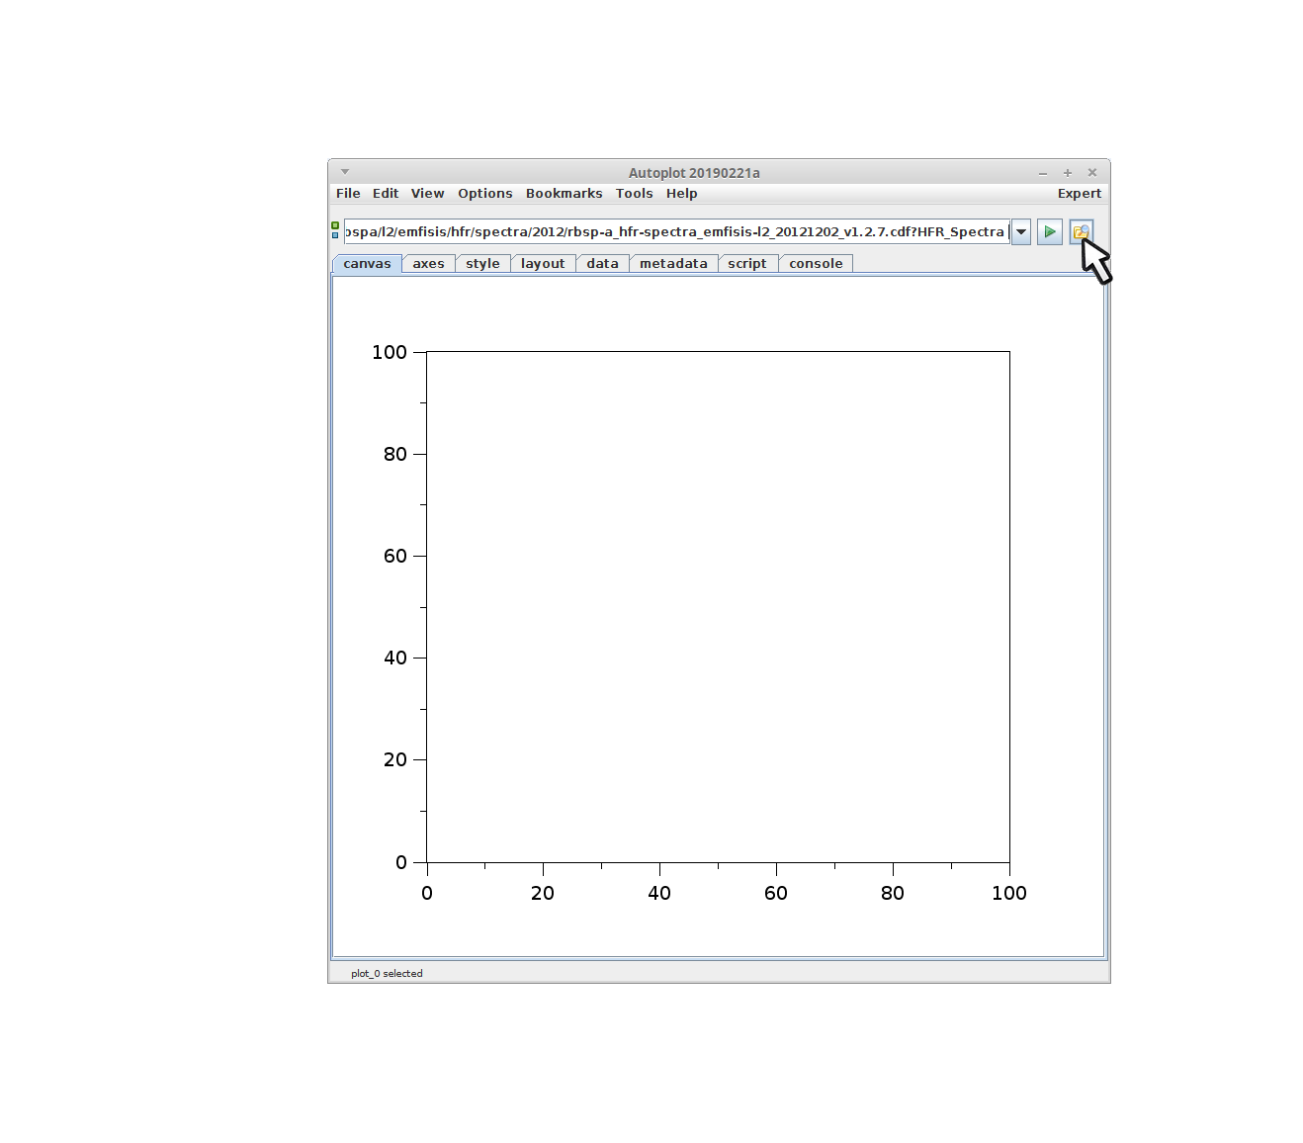The image size is (1303, 1143).
Task: Open the View menu
Action: 428,194
